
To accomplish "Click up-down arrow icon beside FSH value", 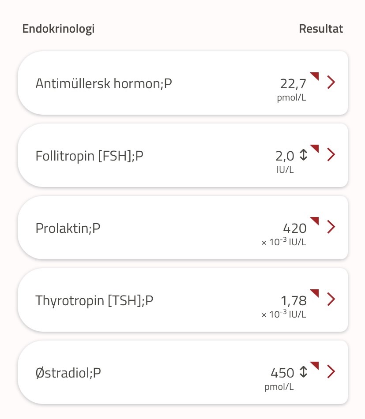I will tap(303, 155).
